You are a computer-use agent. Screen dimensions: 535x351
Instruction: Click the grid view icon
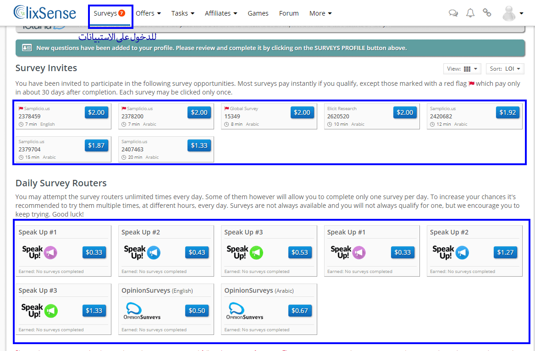(467, 69)
